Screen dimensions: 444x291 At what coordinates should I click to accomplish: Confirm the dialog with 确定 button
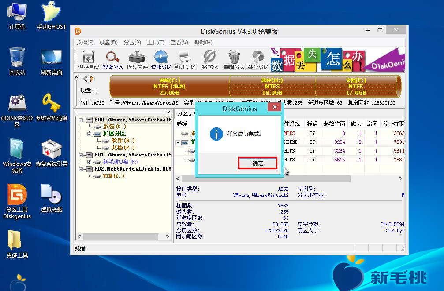(257, 163)
